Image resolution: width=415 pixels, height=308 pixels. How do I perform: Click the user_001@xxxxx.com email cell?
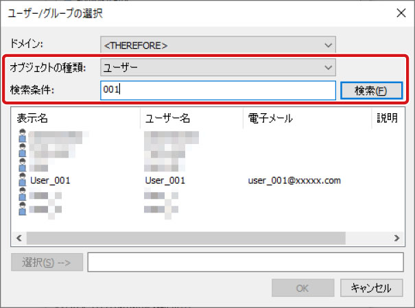tap(294, 180)
